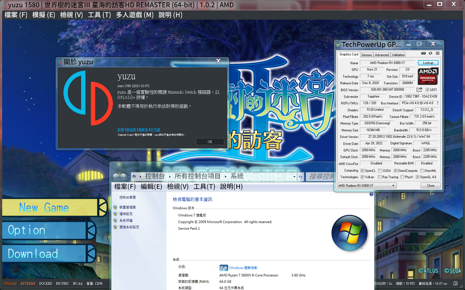Click the shield icon beside 系統保護
The width and height of the screenshot is (465, 290).
(115, 220)
